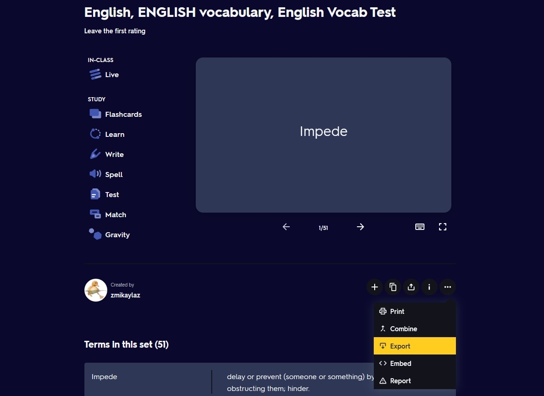Open set info with the i icon
544x396 pixels.
pos(429,287)
